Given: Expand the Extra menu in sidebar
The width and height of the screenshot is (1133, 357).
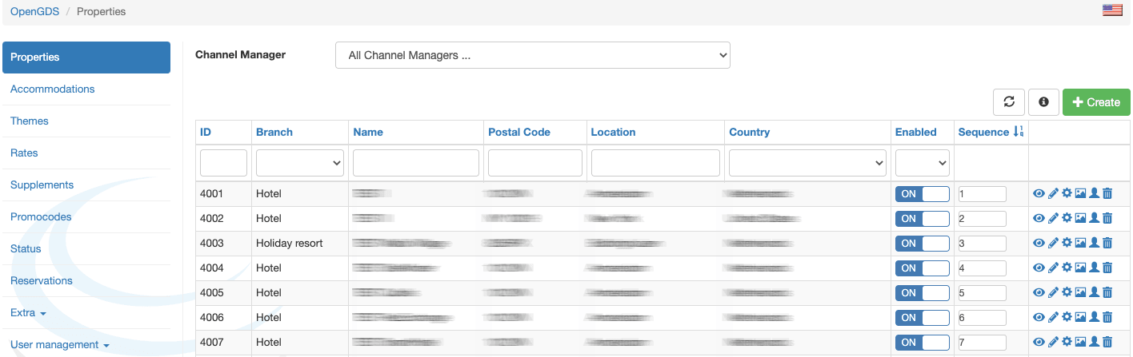Looking at the screenshot, I should click(28, 313).
